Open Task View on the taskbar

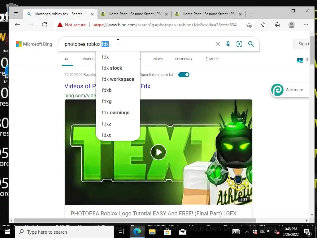click(121, 232)
